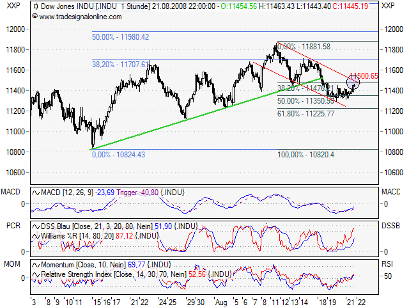This screenshot has width=409, height=307.
Task: Click the Trigger -40,80 label
Action: [x=137, y=193]
